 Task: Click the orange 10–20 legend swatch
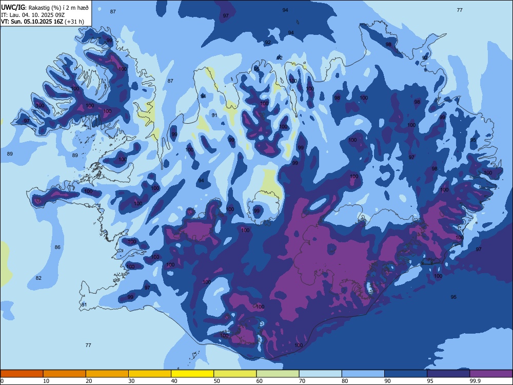coord(65,374)
